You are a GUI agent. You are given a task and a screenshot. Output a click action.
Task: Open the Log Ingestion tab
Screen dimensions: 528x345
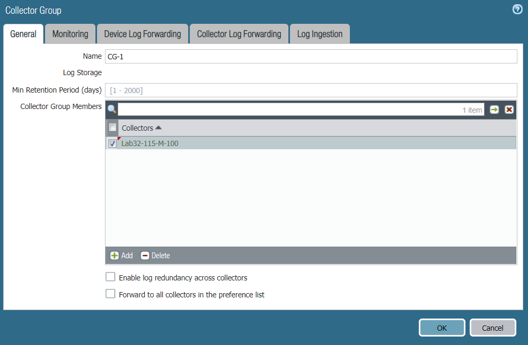pyautogui.click(x=320, y=34)
